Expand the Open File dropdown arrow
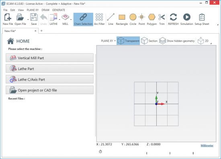The image size is (221, 159). pos(28,20)
